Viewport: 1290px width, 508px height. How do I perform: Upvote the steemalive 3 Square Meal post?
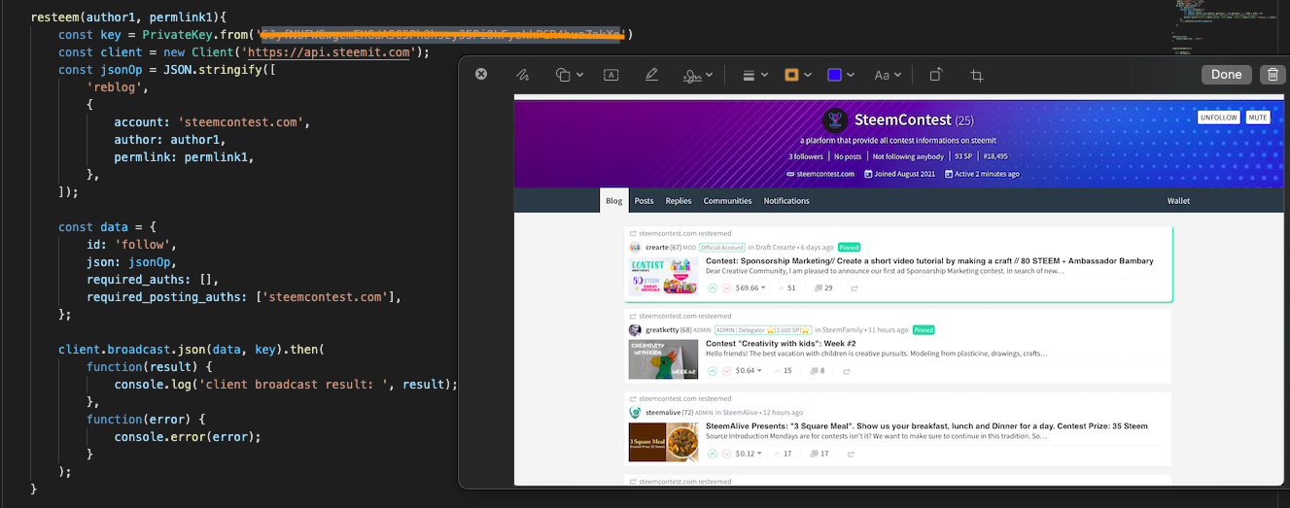(713, 454)
